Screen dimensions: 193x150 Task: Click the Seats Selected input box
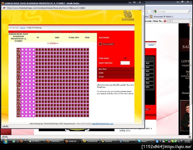125,63
